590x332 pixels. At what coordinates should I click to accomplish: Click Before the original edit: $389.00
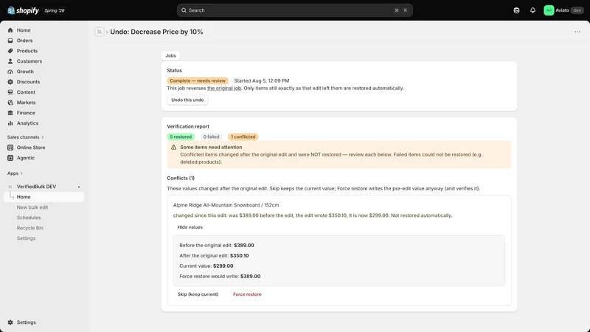point(217,246)
